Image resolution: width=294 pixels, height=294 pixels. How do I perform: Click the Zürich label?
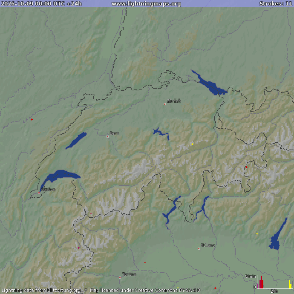pyautogui.click(x=174, y=101)
